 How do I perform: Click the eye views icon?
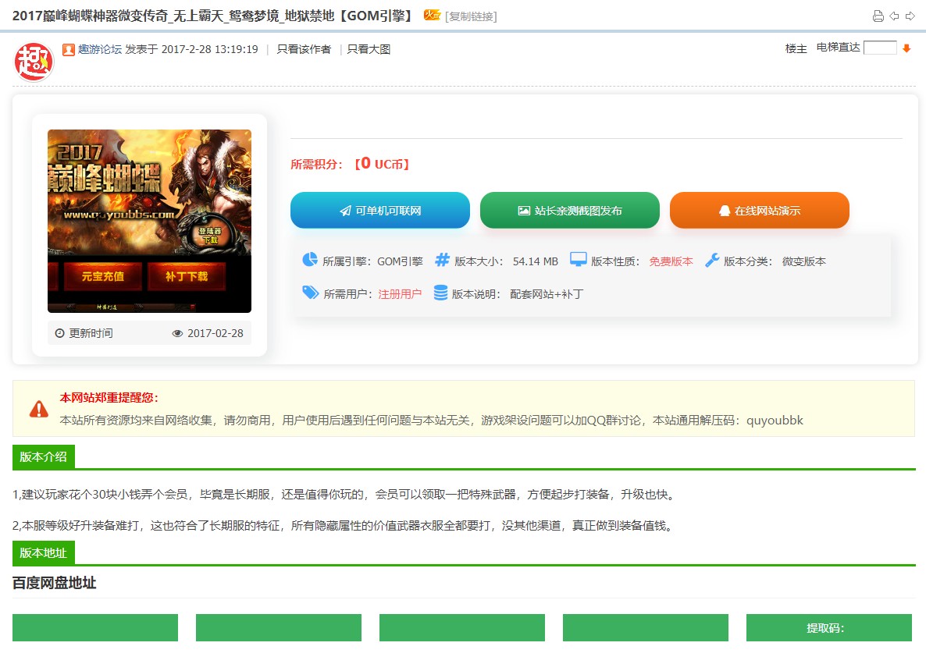(x=178, y=333)
